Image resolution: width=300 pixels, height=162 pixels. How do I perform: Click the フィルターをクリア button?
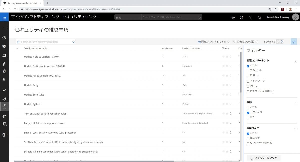(264, 158)
